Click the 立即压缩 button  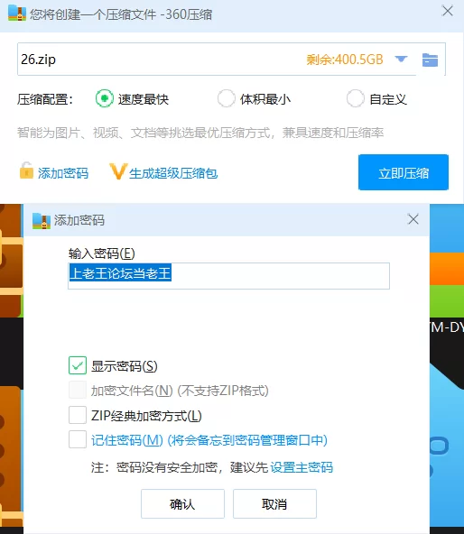point(404,172)
